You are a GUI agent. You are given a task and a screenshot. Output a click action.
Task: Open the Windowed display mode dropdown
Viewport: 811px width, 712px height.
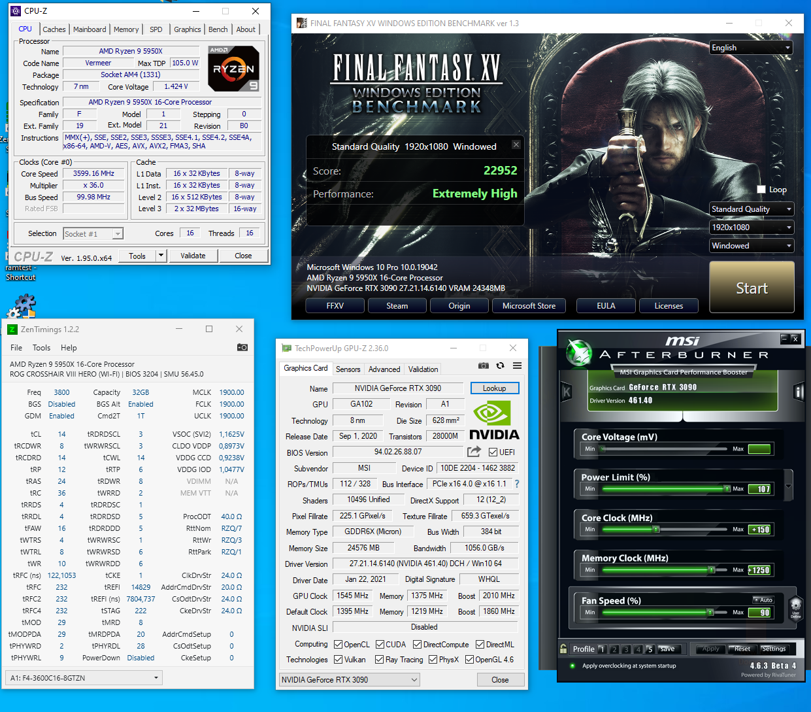[752, 246]
